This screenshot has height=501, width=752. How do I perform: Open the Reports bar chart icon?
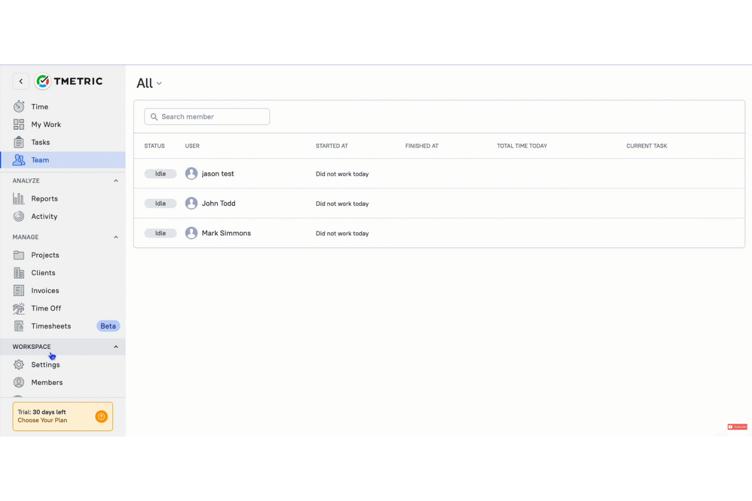[18, 198]
